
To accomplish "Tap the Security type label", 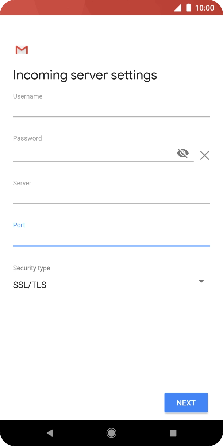I will [x=31, y=268].
